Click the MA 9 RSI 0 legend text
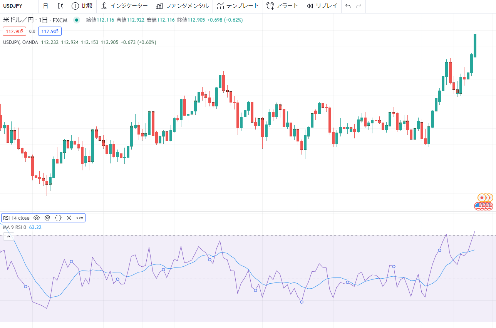This screenshot has width=496, height=328. tap(15, 227)
